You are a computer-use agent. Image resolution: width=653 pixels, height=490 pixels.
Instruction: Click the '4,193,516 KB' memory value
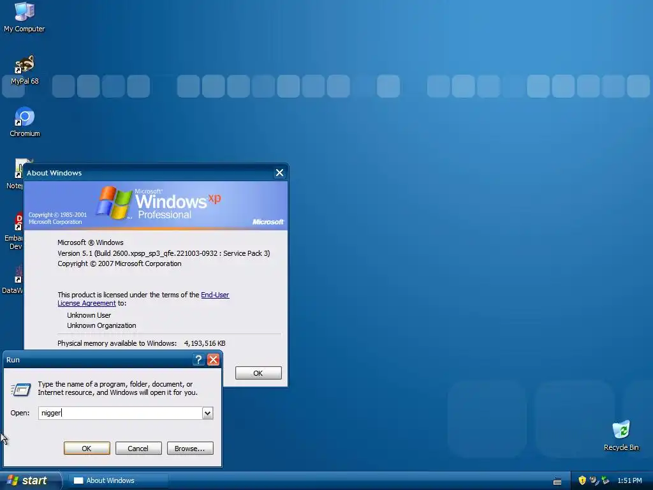coord(205,343)
